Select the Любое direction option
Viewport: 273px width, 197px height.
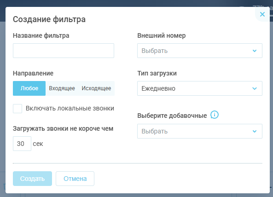click(29, 88)
